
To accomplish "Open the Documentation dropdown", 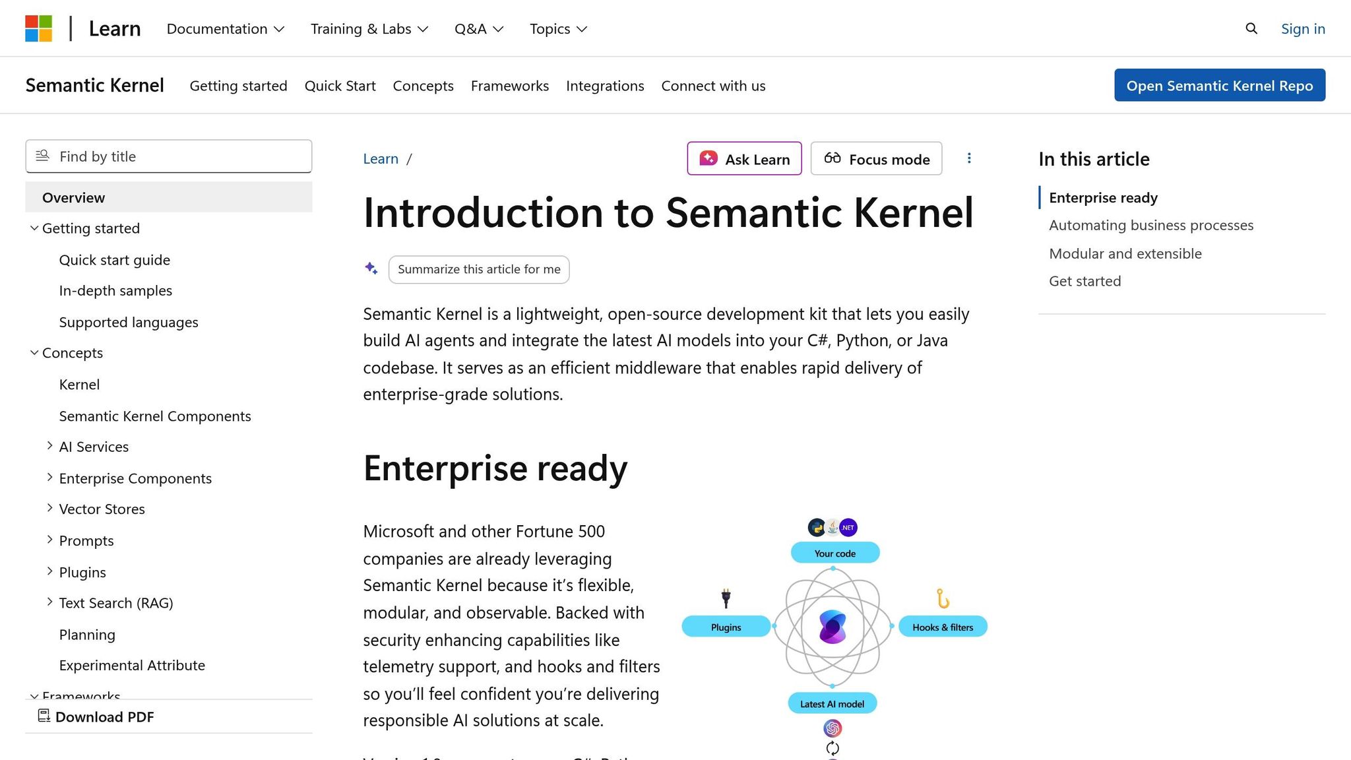I will click(225, 28).
